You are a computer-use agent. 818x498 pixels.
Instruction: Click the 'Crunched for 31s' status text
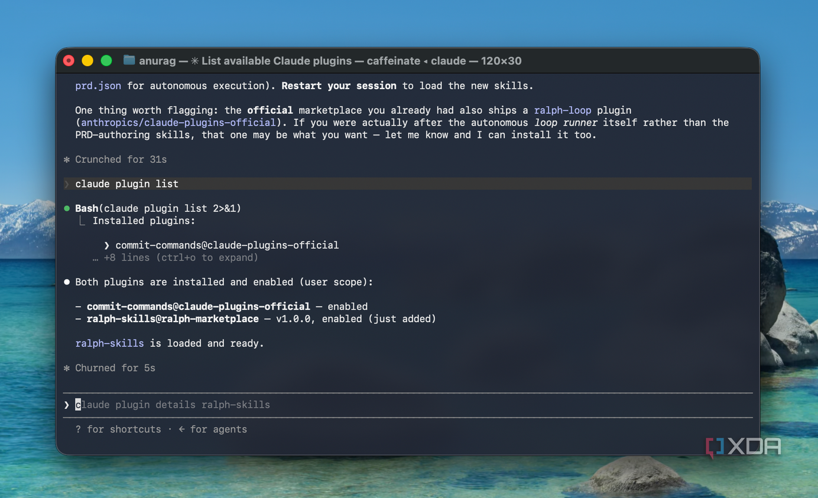(x=121, y=159)
